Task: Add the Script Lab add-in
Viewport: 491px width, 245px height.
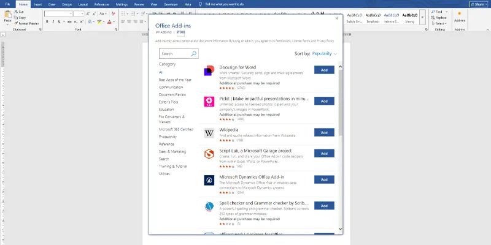Action: (324, 154)
